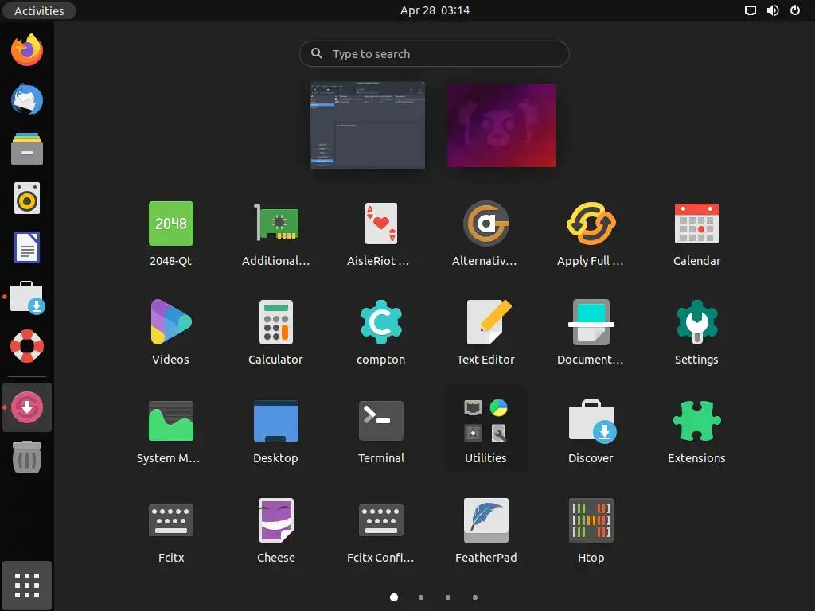815x611 pixels.
Task: Open the Utilities app folder
Action: (x=486, y=429)
